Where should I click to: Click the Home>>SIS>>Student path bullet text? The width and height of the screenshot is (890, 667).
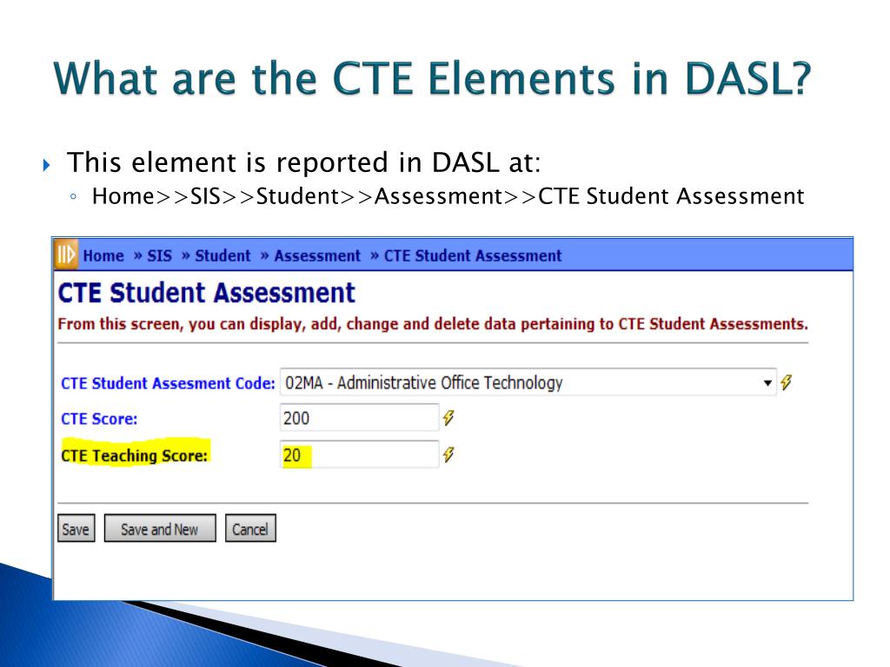448,196
